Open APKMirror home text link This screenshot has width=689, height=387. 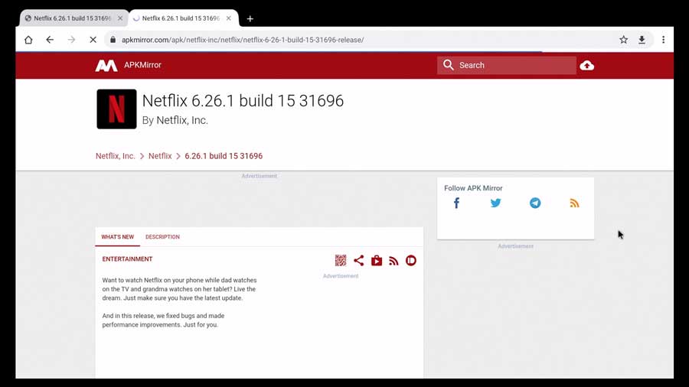[x=142, y=65]
